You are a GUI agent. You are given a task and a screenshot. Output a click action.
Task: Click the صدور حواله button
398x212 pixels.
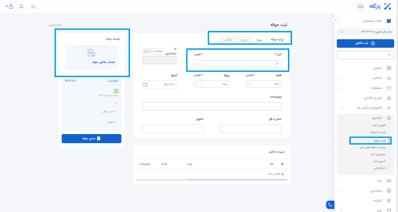[x=91, y=138]
